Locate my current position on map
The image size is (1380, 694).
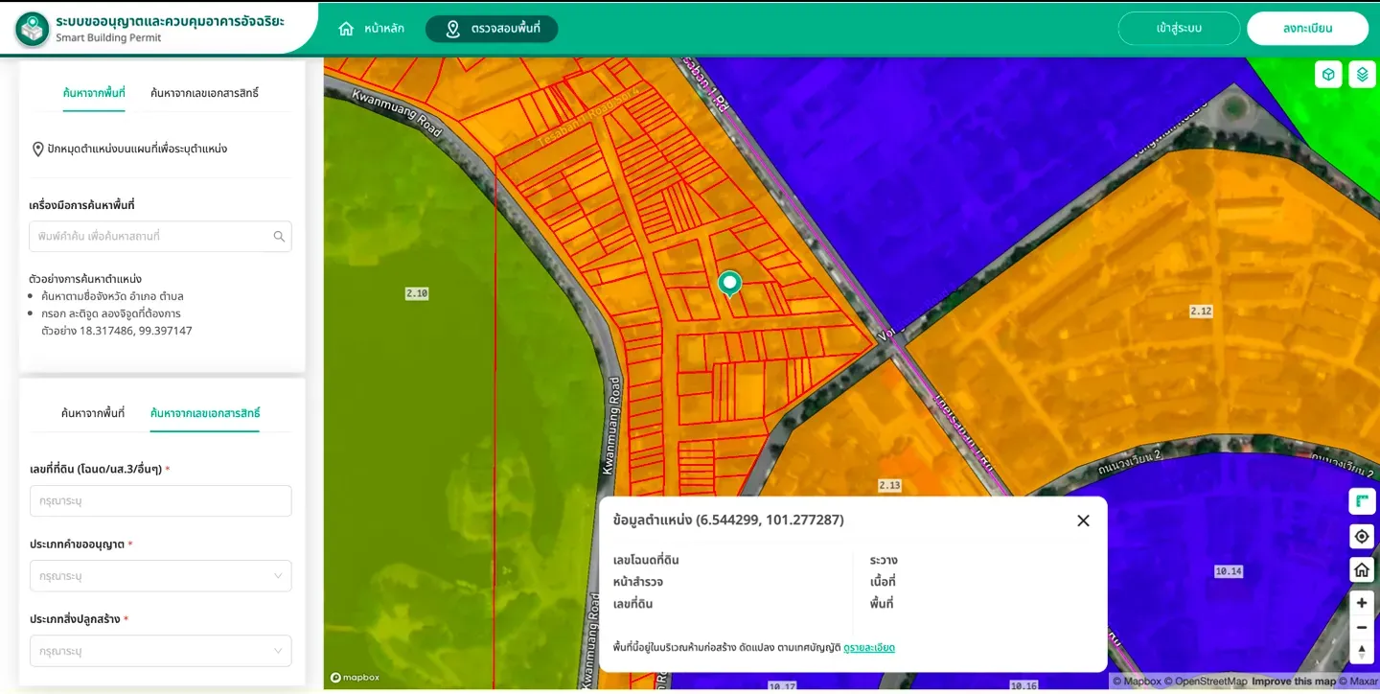pos(1362,536)
